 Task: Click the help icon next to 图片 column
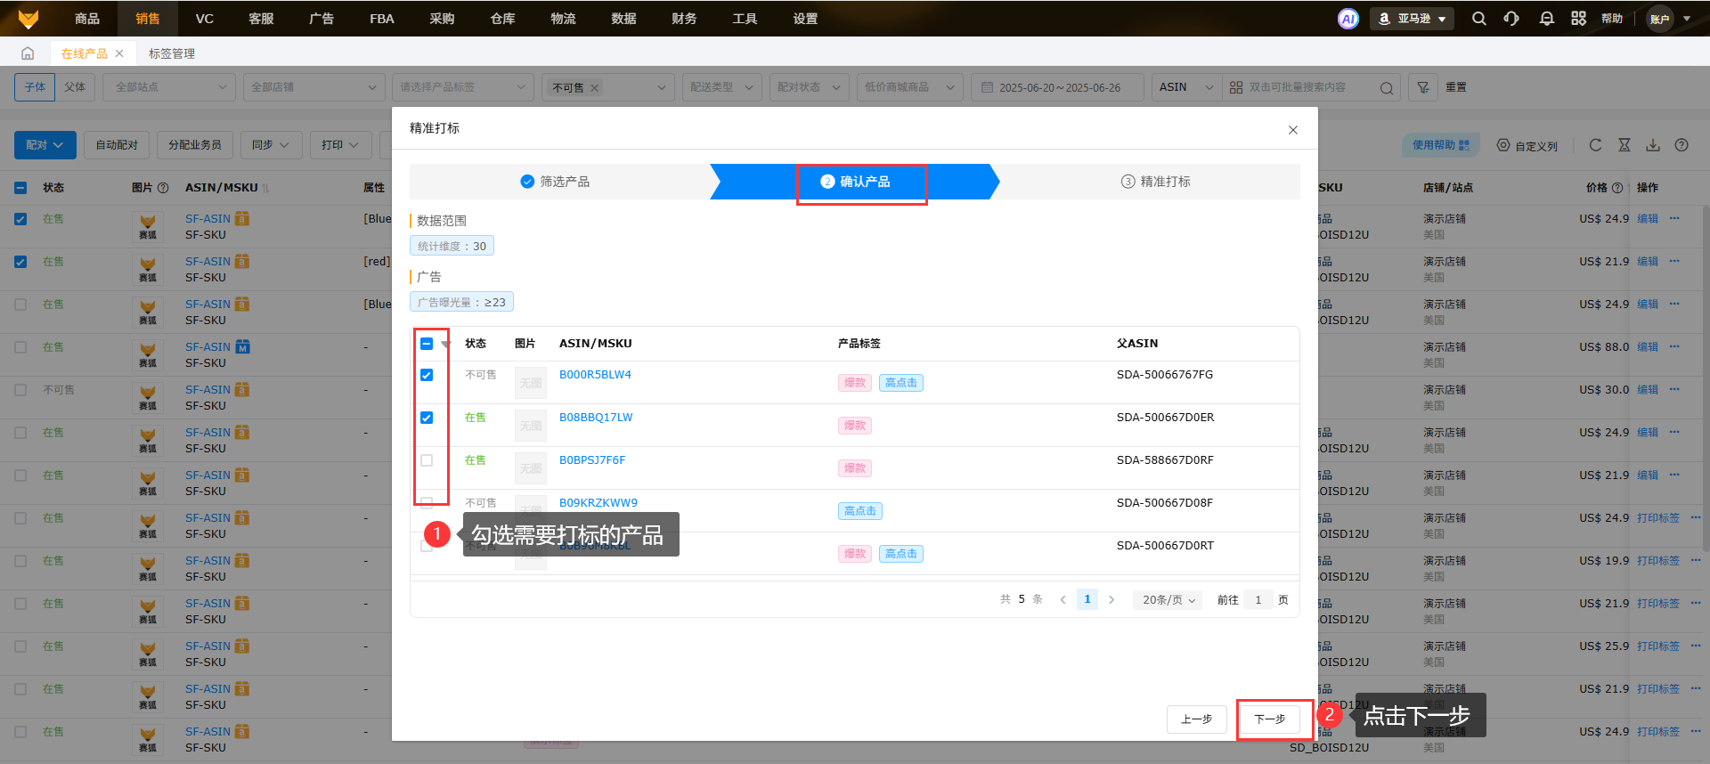tap(163, 188)
